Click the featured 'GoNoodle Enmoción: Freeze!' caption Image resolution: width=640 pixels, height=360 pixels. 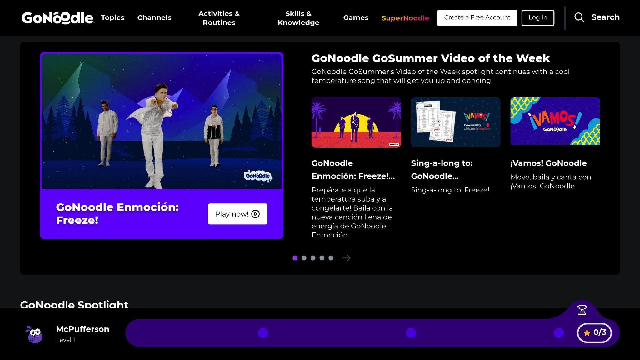pos(117,214)
